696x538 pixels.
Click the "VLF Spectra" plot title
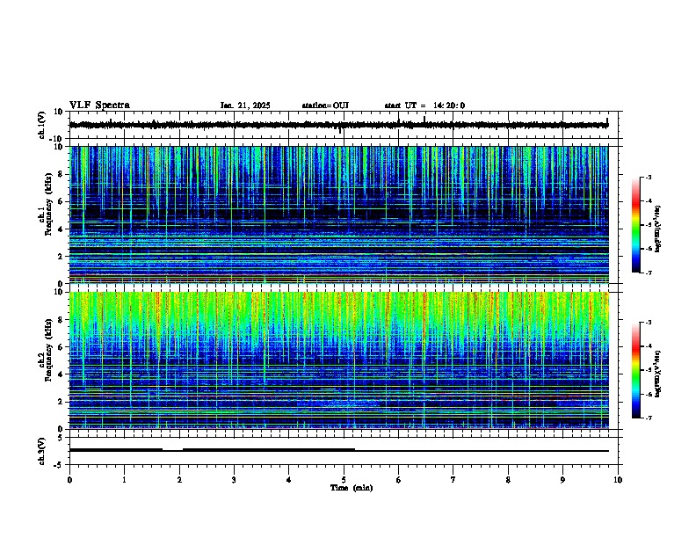(99, 105)
